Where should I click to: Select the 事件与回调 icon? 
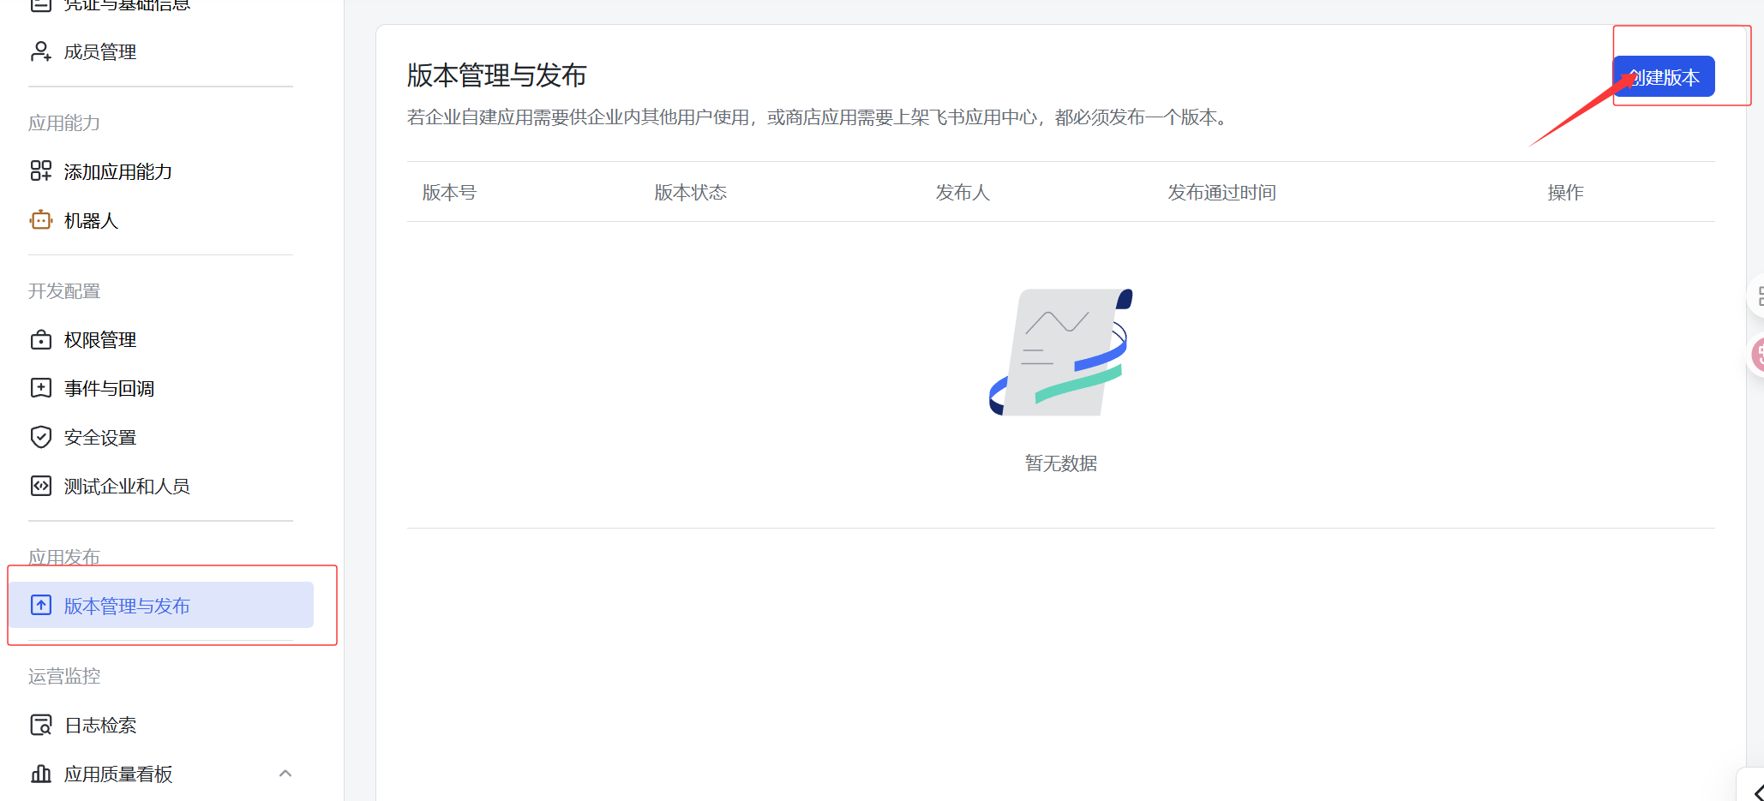pos(40,387)
